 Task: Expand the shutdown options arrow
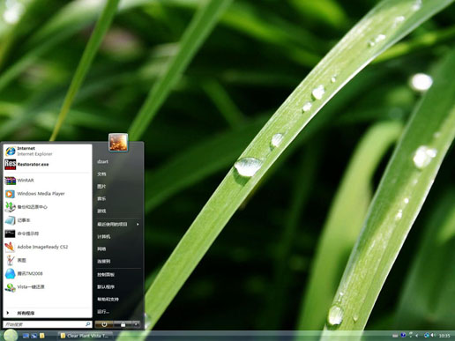[x=136, y=324]
